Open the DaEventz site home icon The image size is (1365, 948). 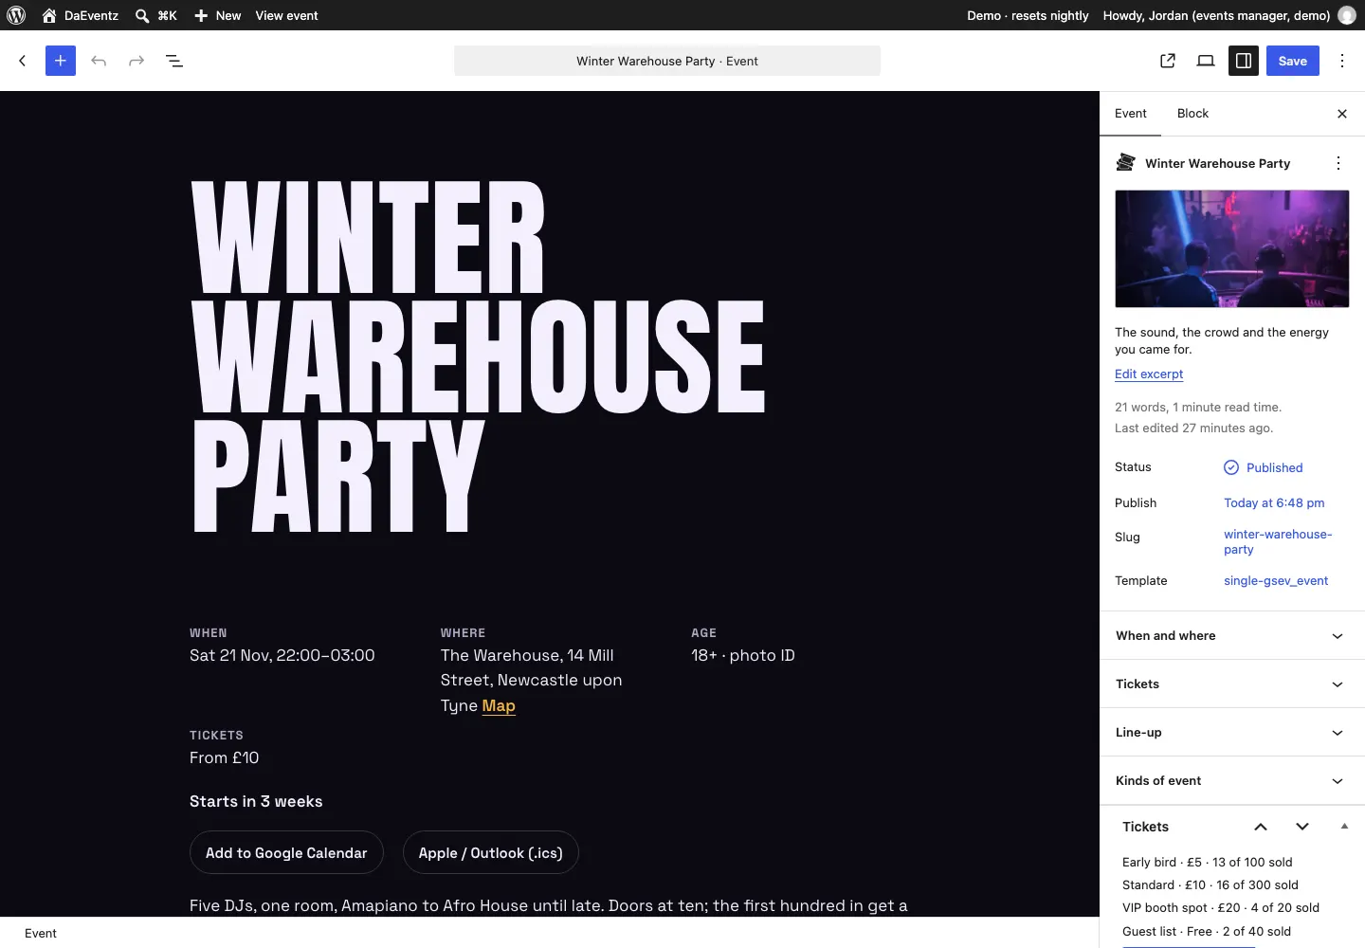coord(49,15)
